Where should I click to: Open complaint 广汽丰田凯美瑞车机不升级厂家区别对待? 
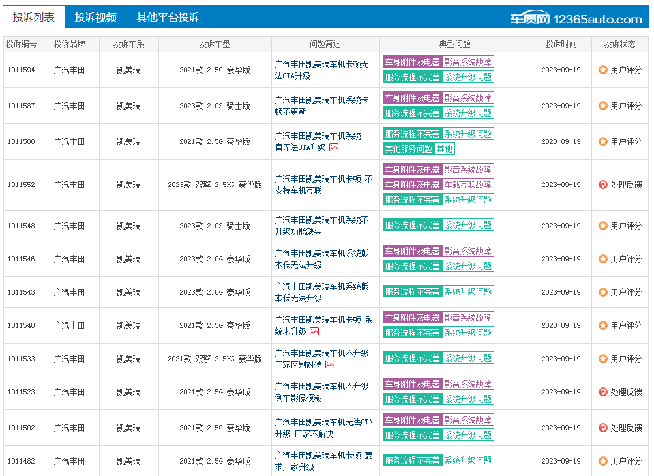[x=321, y=359]
